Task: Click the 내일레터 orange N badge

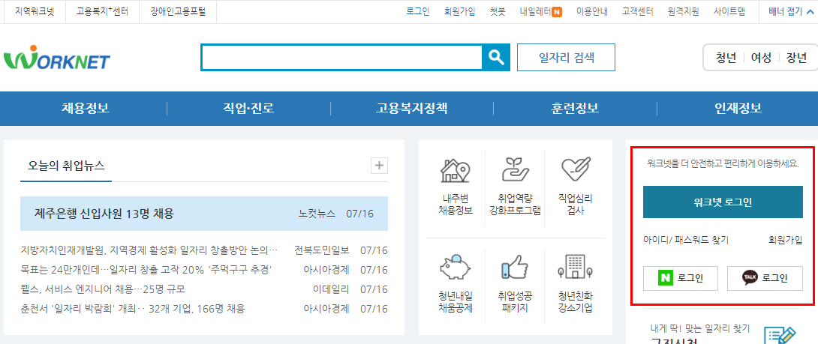Action: [557, 11]
